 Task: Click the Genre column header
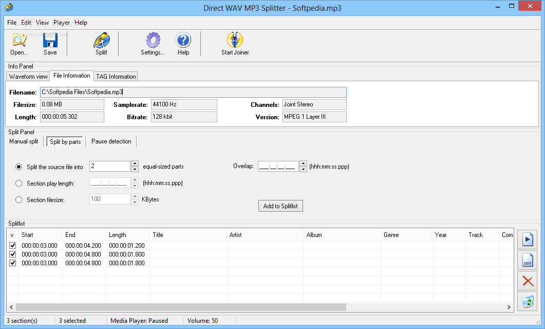[406, 235]
